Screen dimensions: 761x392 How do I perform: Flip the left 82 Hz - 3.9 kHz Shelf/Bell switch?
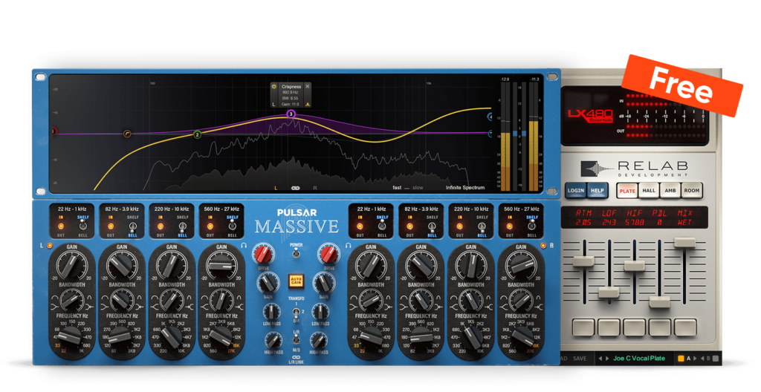(132, 226)
